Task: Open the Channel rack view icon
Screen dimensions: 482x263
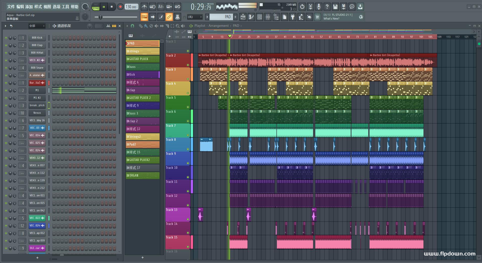Action: [x=260, y=17]
